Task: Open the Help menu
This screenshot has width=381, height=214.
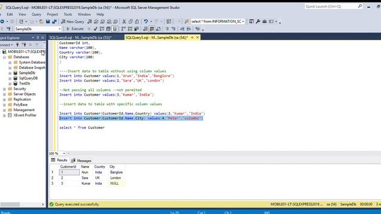Action: (100, 14)
